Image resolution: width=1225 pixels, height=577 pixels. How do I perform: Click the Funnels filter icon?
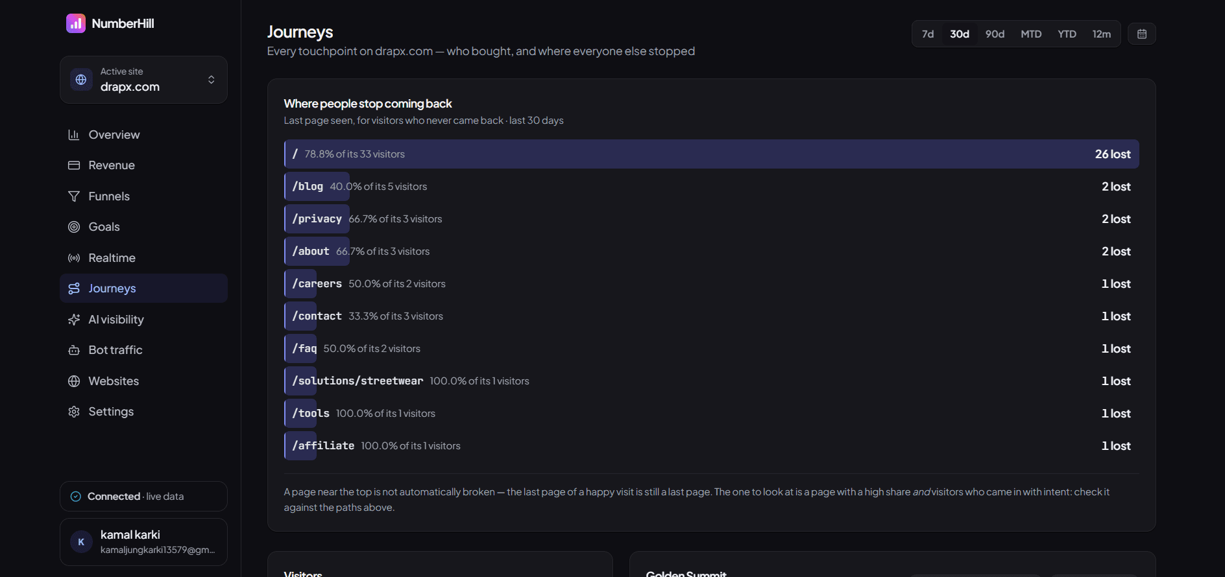click(x=74, y=196)
